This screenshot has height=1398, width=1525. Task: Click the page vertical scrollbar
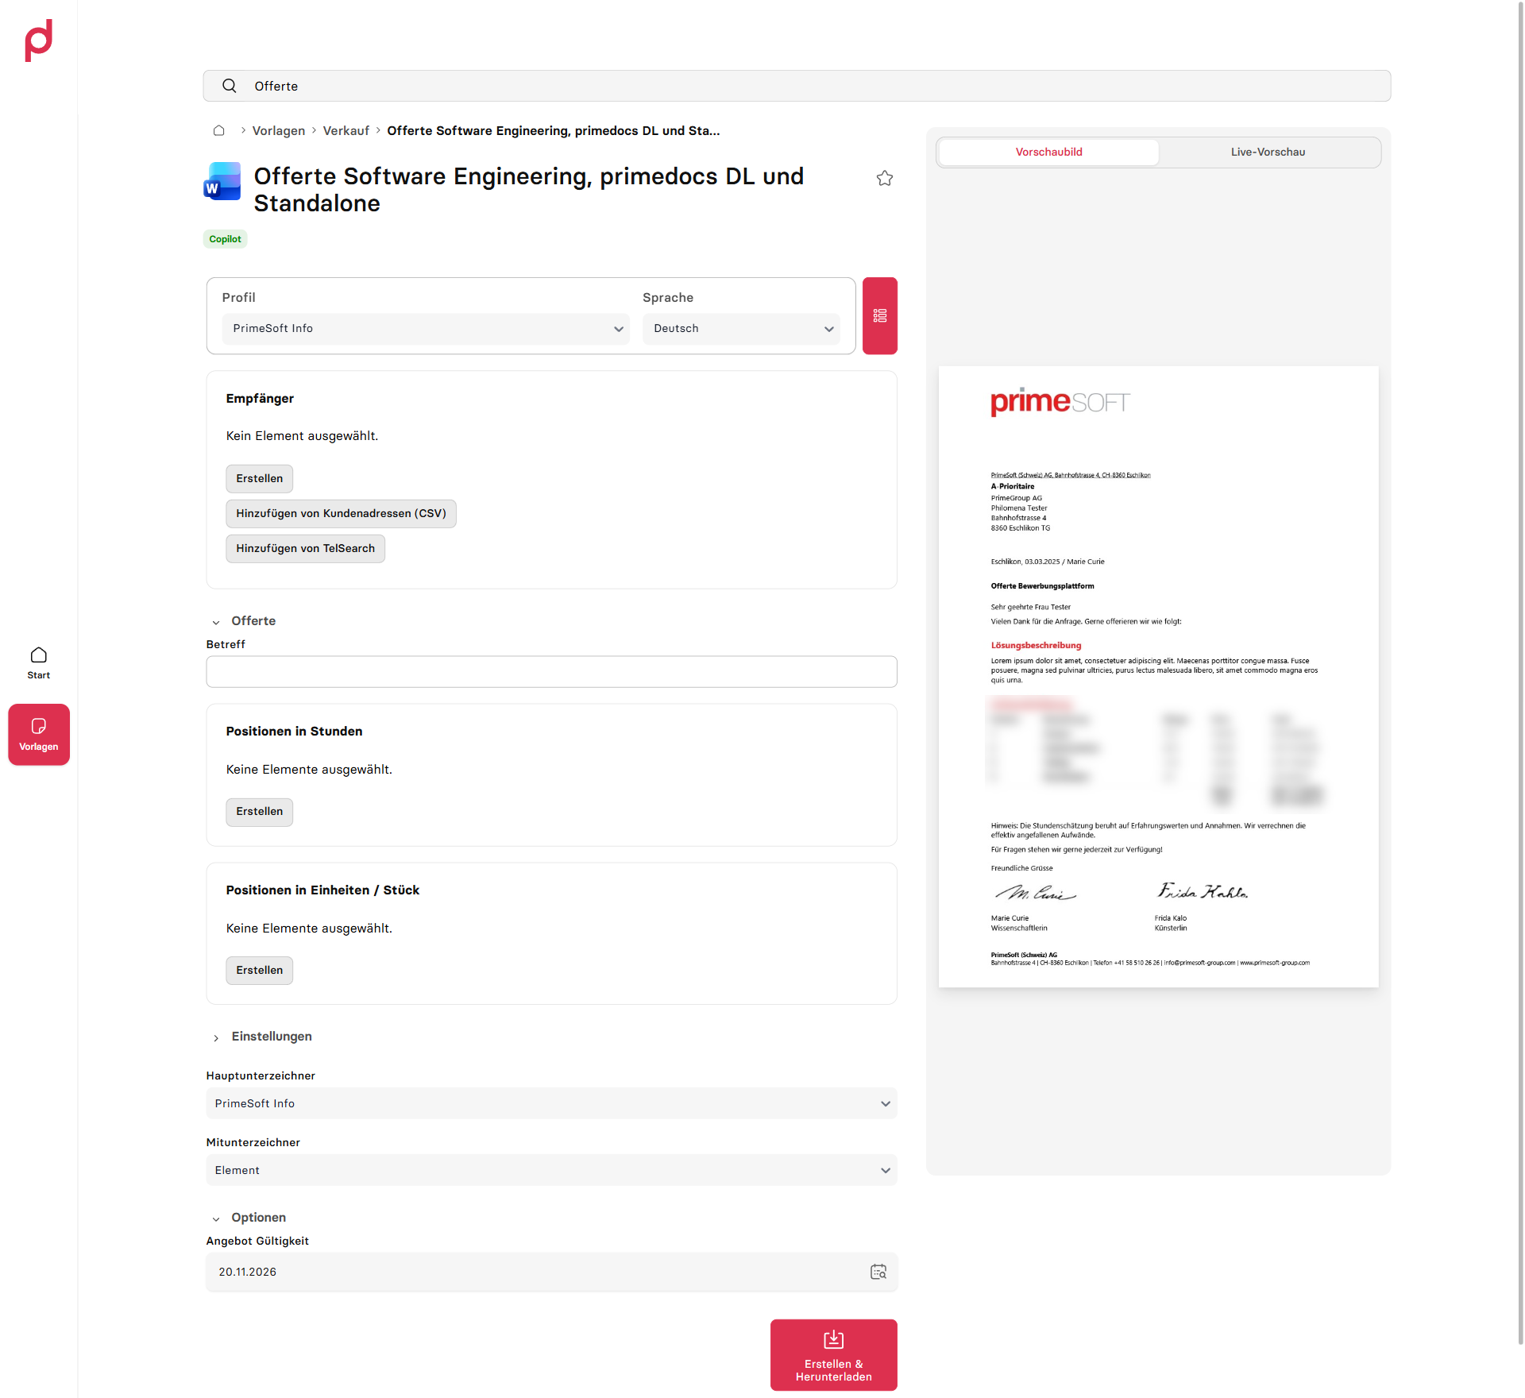point(1520,672)
